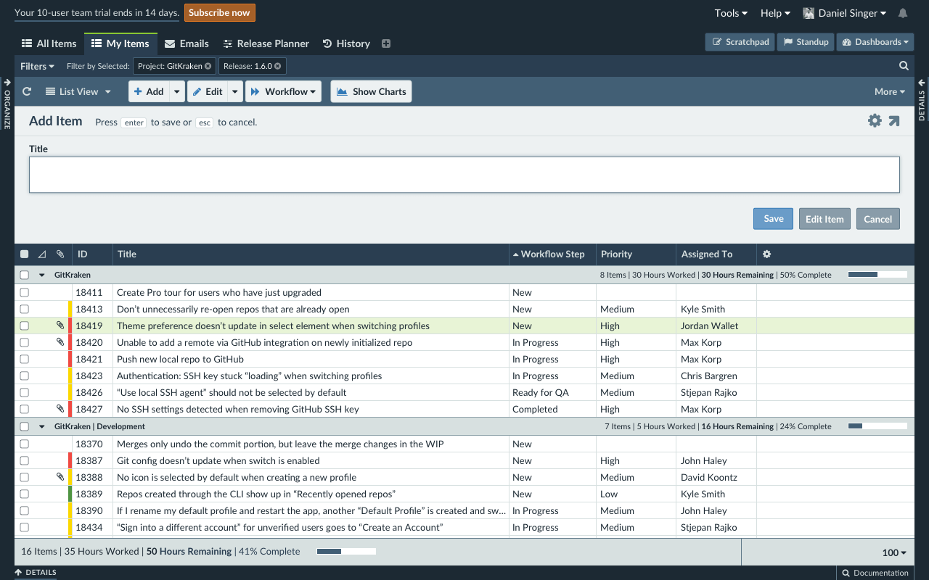Click overall progress bar in footer
This screenshot has width=929, height=580.
pos(346,552)
